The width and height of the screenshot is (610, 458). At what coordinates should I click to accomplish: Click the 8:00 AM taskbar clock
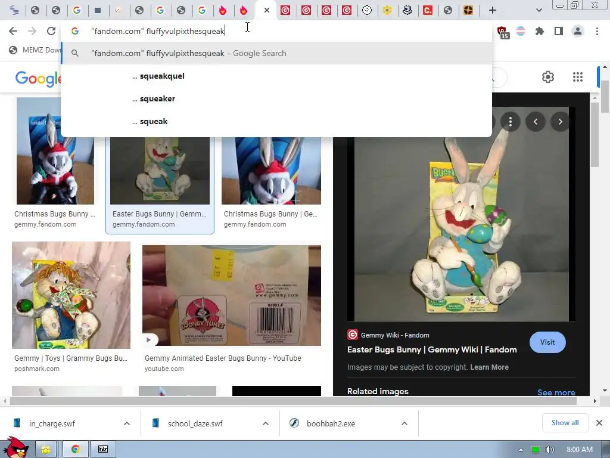click(x=579, y=450)
